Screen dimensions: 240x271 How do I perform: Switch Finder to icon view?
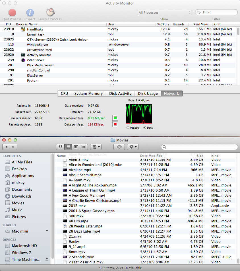[x=61, y=147]
